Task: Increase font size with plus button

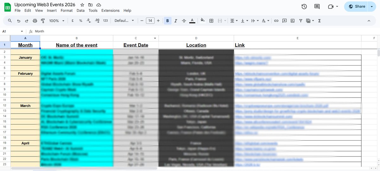Action: 158,21
